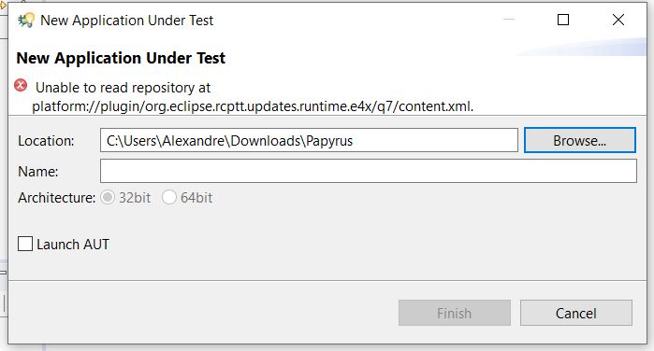Viewport: 654px width, 351px height.
Task: Click the Architecture: label
Action: (57, 198)
